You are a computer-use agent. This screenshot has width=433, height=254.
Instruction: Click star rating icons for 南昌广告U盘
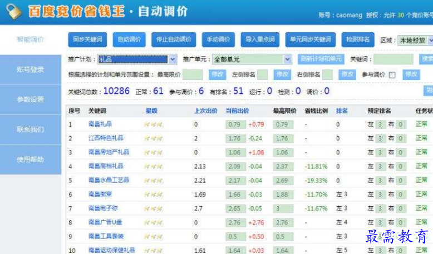(x=153, y=223)
